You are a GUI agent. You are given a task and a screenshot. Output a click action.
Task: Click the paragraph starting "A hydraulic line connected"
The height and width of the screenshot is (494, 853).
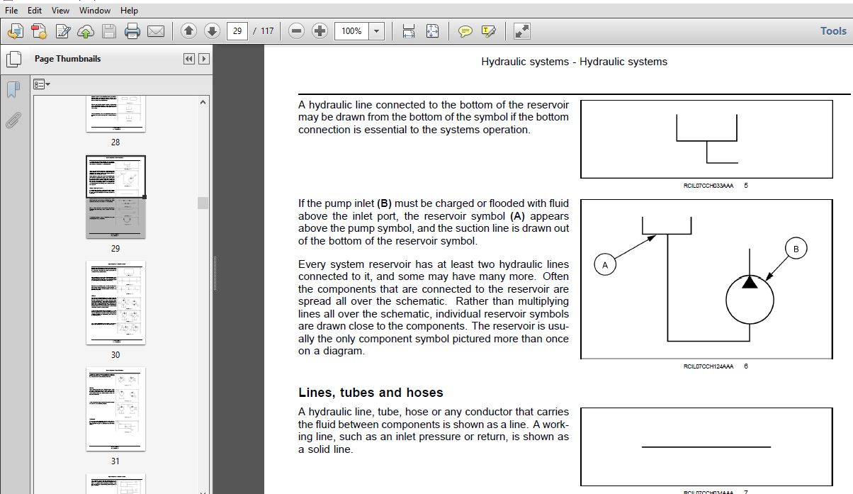(x=434, y=118)
